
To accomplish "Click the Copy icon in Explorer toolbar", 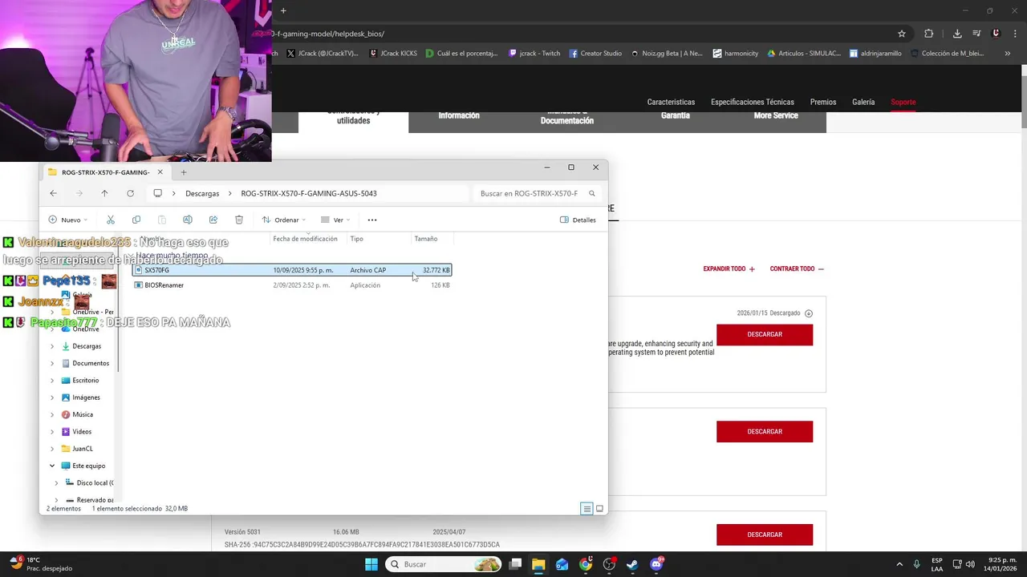I will [136, 220].
